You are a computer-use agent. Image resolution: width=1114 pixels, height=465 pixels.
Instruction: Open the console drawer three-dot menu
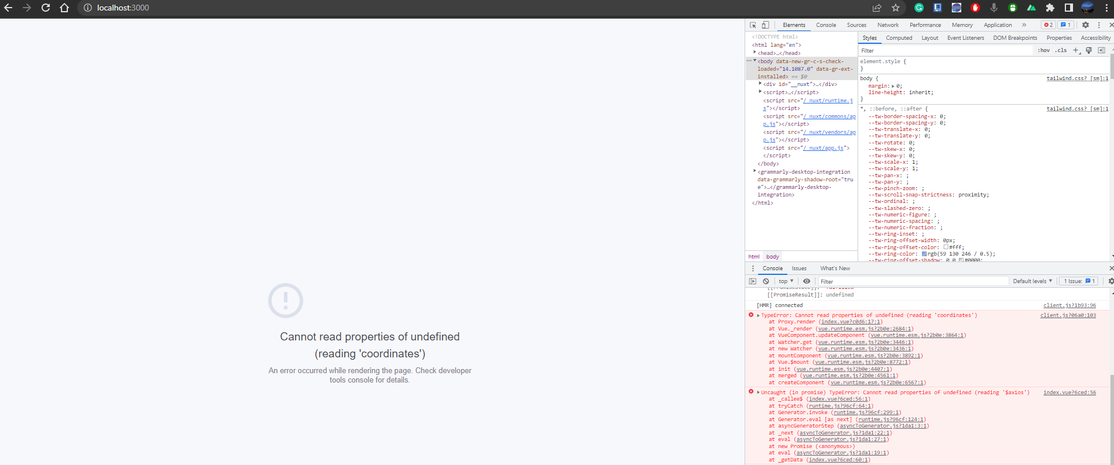click(753, 268)
